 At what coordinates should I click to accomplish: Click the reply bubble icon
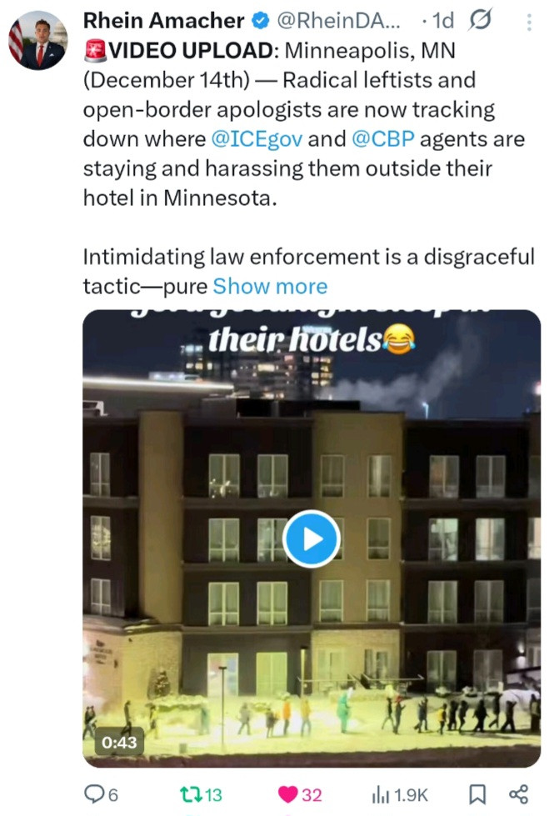[94, 793]
